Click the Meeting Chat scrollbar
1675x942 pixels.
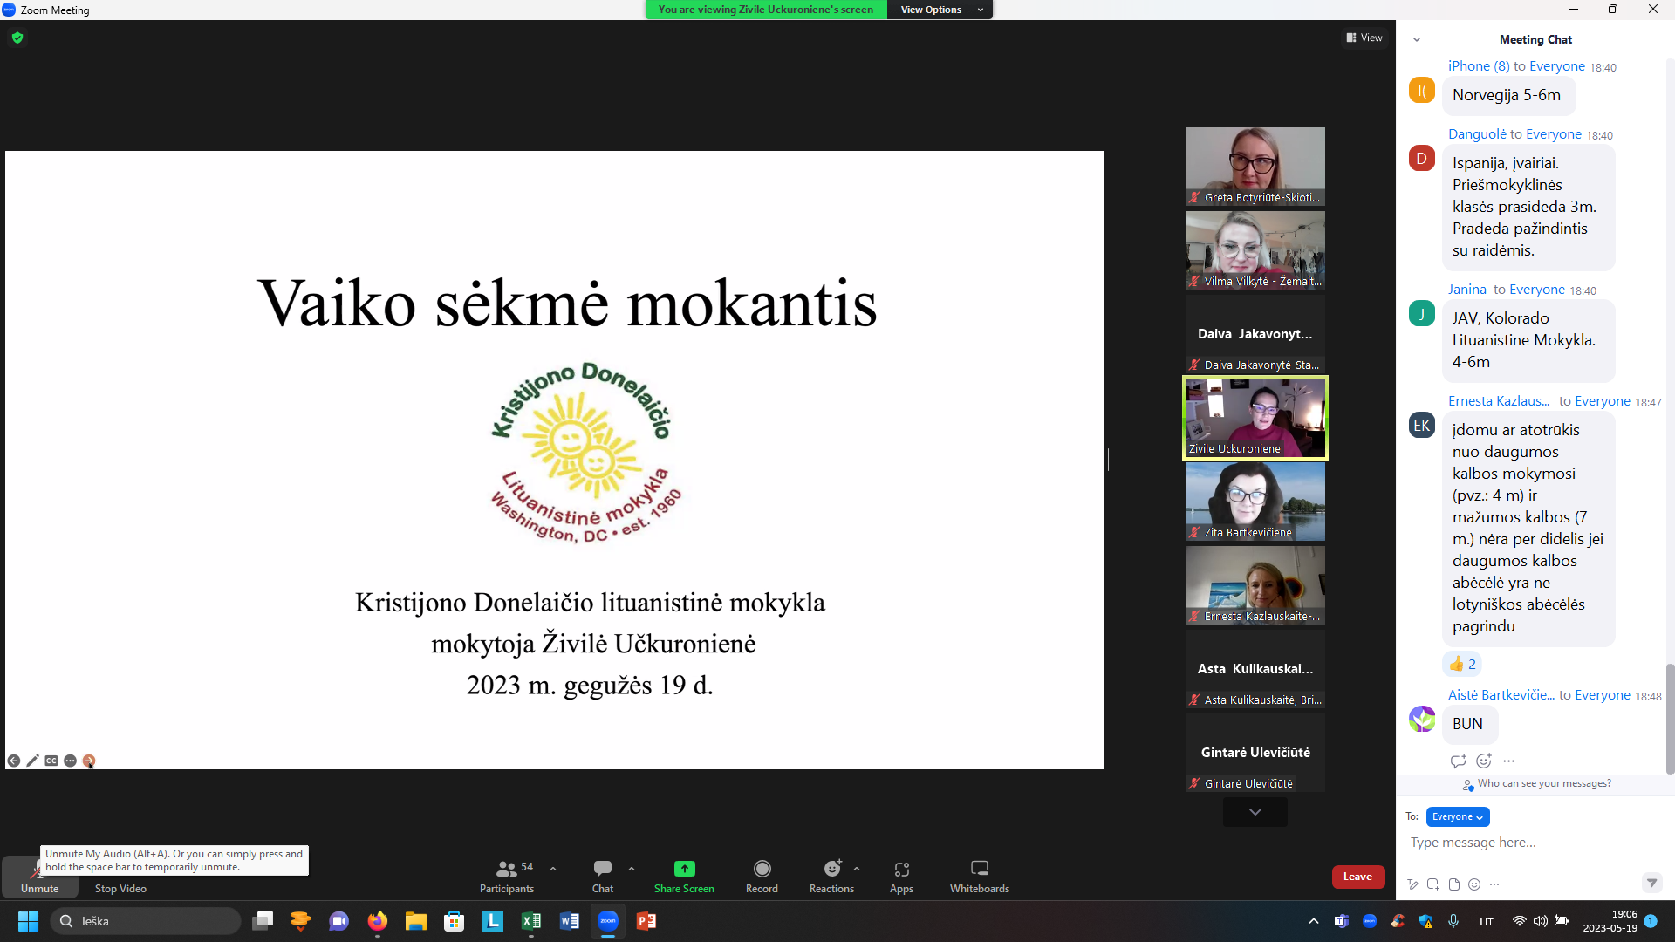(x=1670, y=719)
